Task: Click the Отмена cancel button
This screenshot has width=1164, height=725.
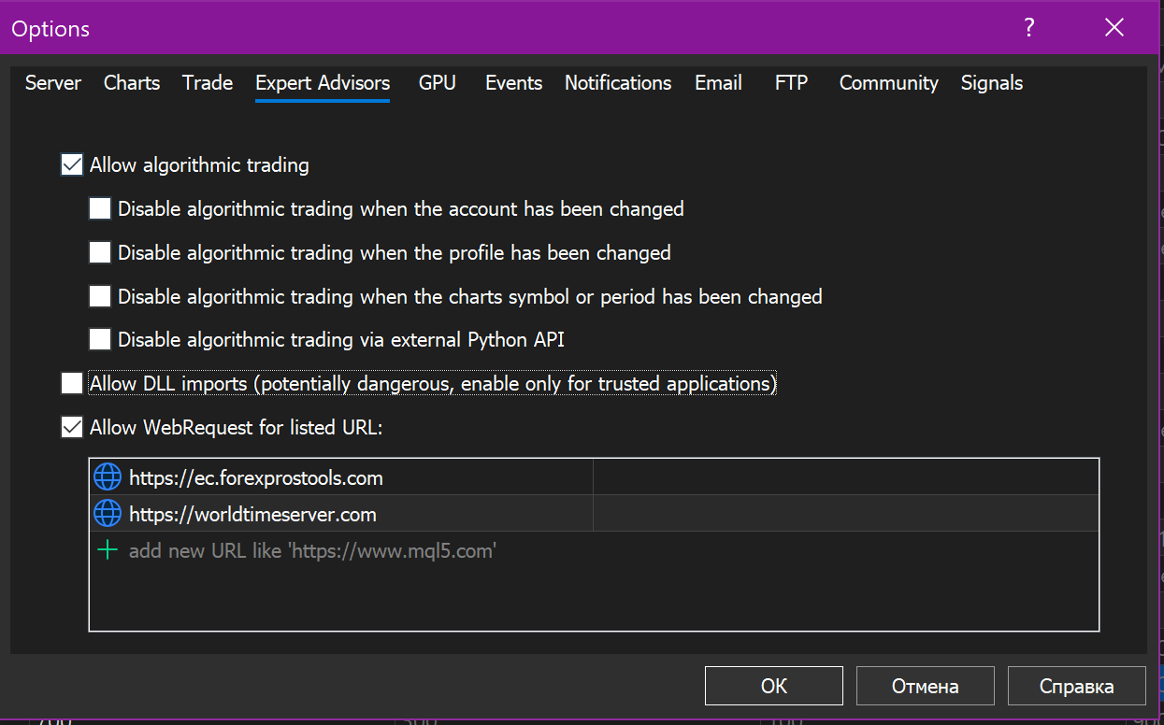Action: click(x=925, y=686)
